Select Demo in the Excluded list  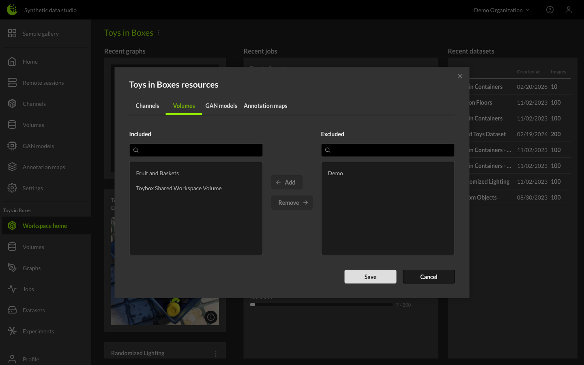pos(335,173)
